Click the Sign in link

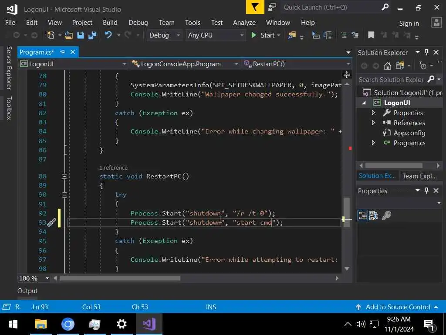409,24
